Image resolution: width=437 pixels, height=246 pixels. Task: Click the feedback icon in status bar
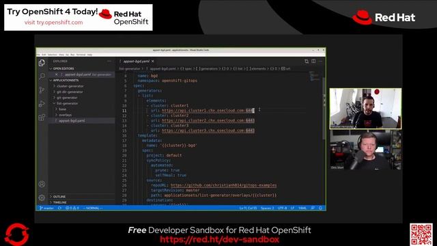point(313,208)
